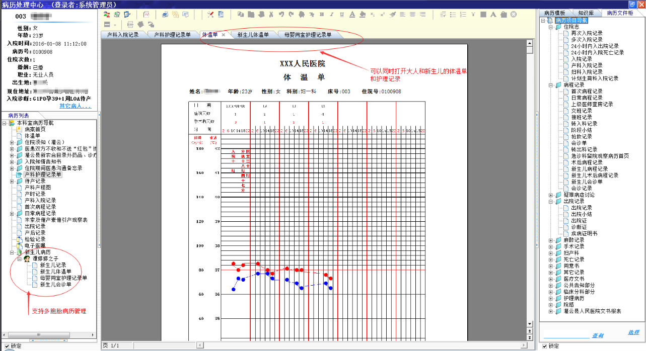This screenshot has height=351, width=646.
Task: Click the Undo arrow toolbar icon
Action: (281, 14)
